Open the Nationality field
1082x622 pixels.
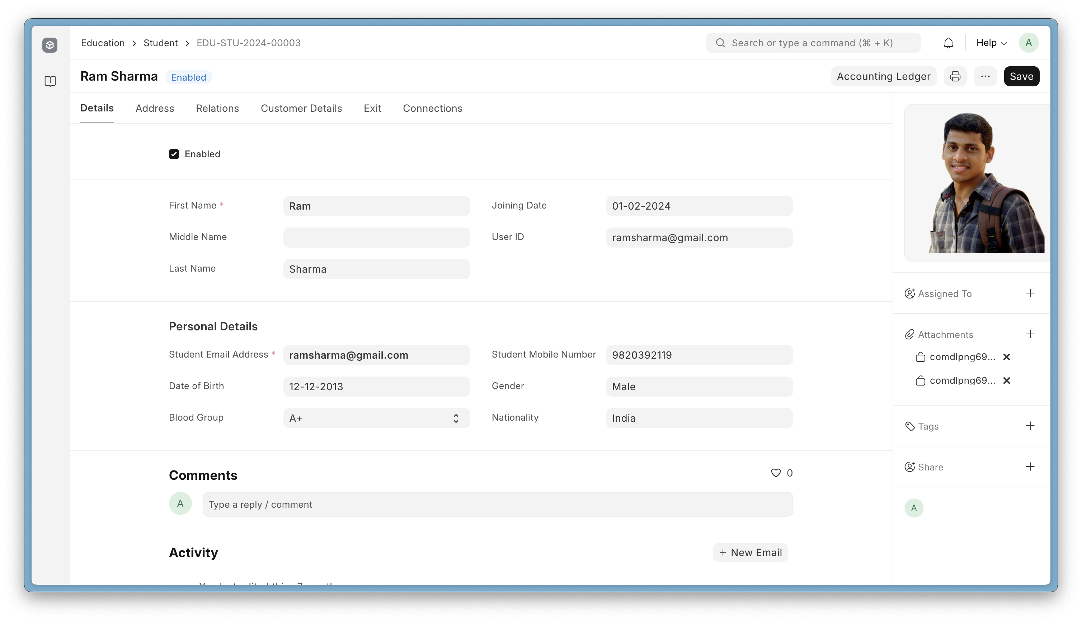(699, 418)
